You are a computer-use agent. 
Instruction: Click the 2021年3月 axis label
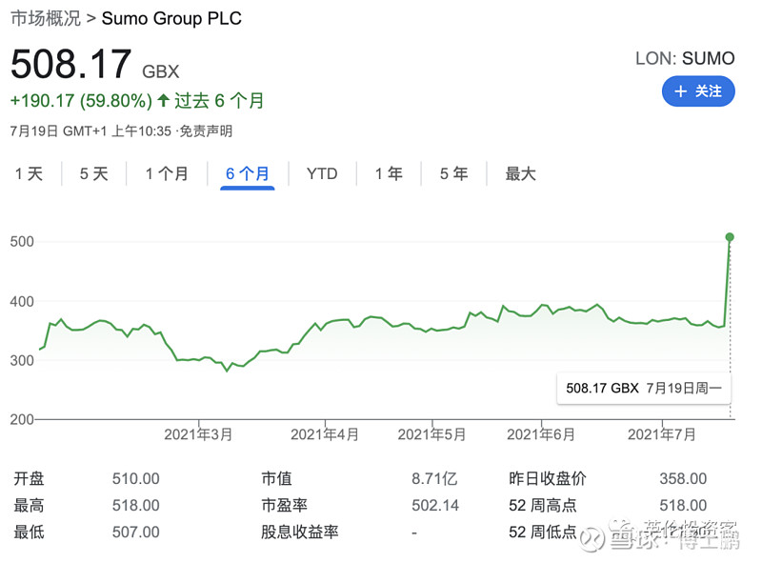198,434
